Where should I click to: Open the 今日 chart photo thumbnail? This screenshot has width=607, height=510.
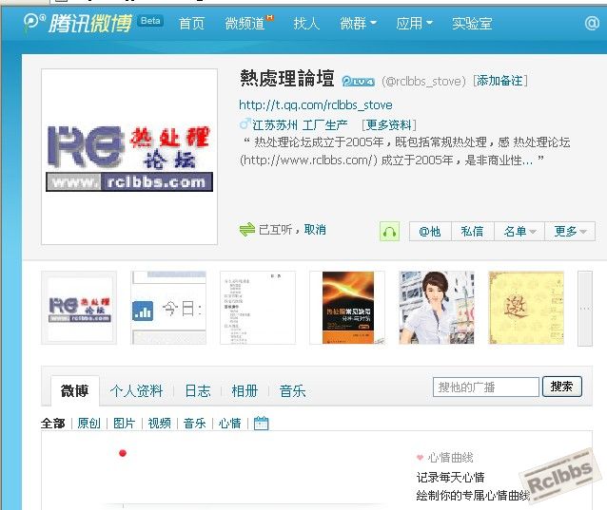click(168, 308)
